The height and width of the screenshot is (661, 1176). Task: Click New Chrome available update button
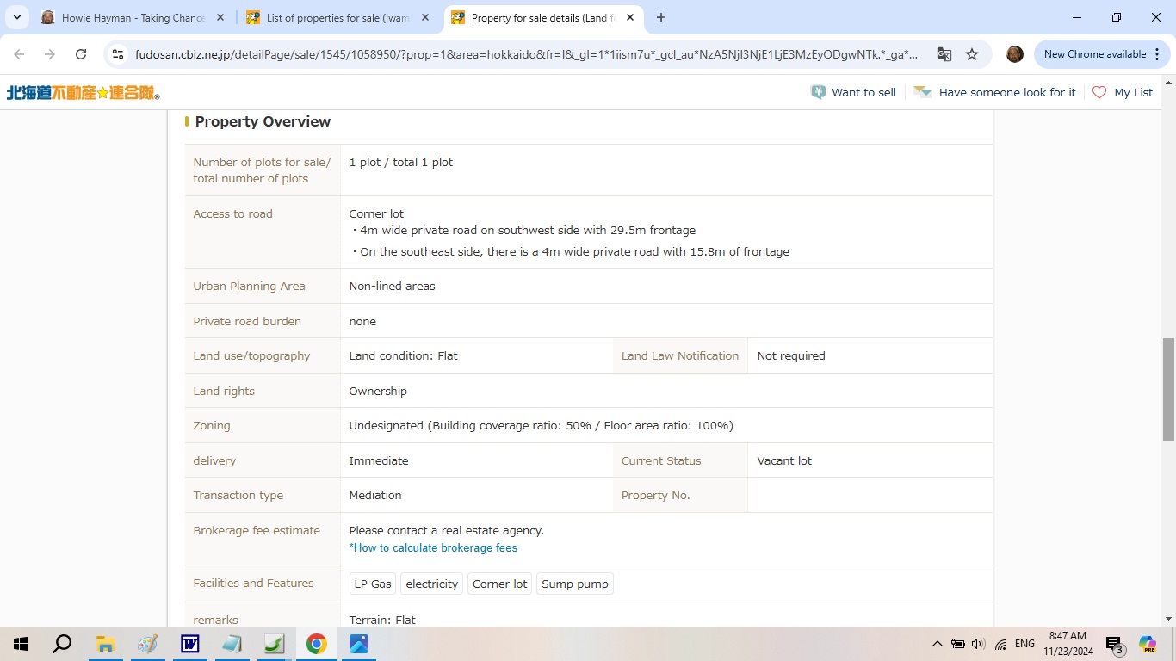(1094, 54)
